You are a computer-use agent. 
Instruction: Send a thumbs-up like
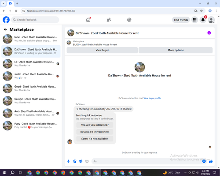pyautogui.click(x=211, y=161)
